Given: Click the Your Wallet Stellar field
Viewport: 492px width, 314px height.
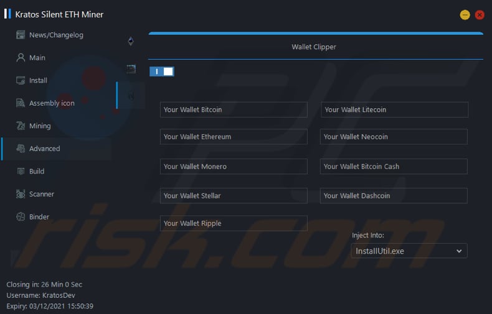Looking at the screenshot, I should (x=234, y=196).
